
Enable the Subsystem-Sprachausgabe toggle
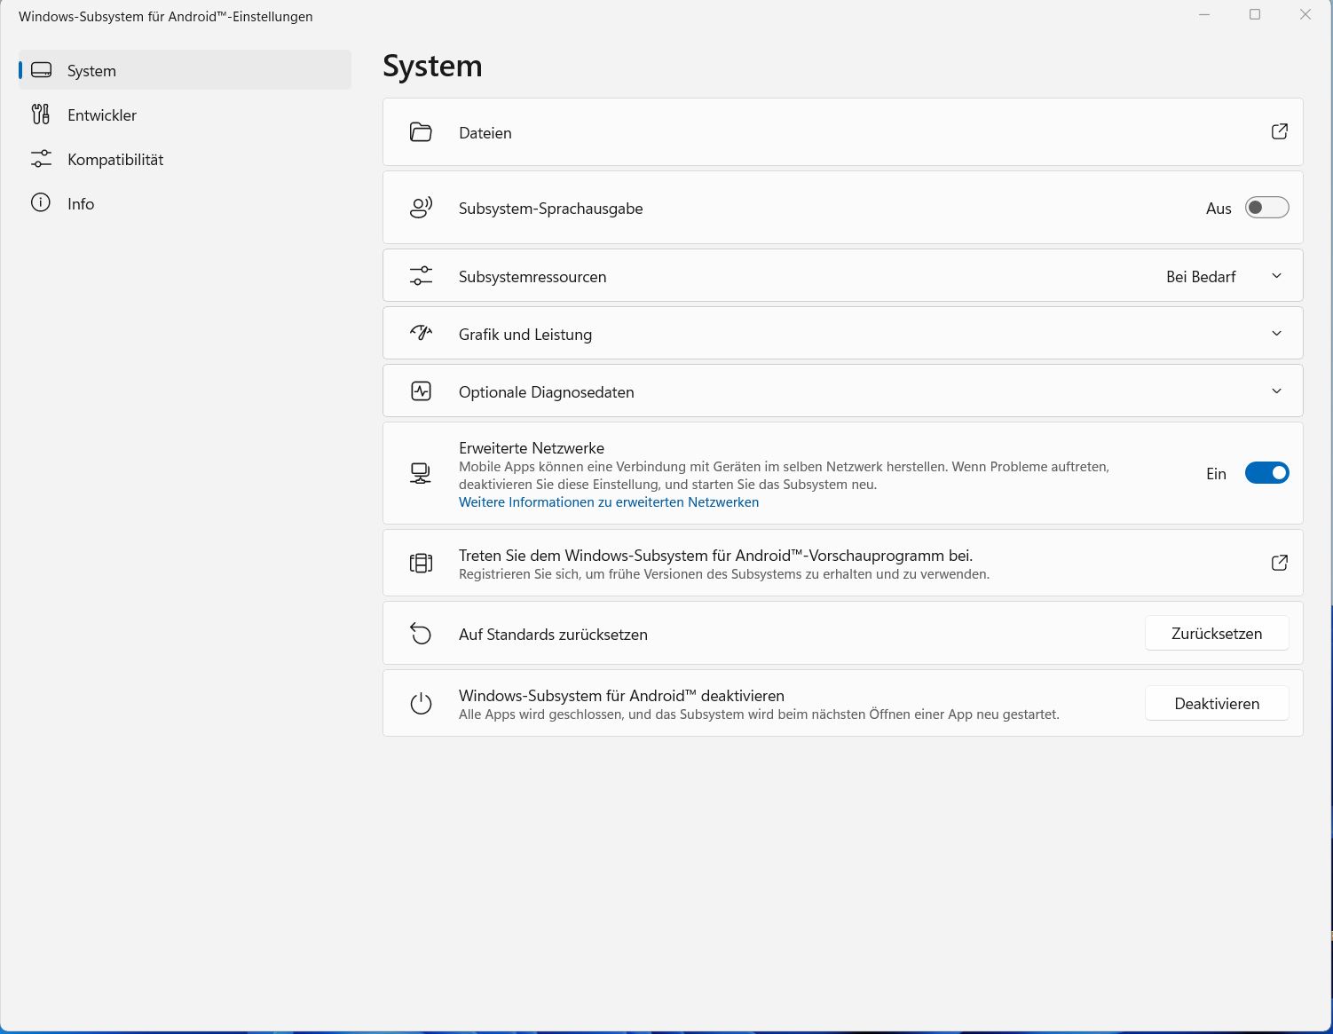tap(1266, 208)
